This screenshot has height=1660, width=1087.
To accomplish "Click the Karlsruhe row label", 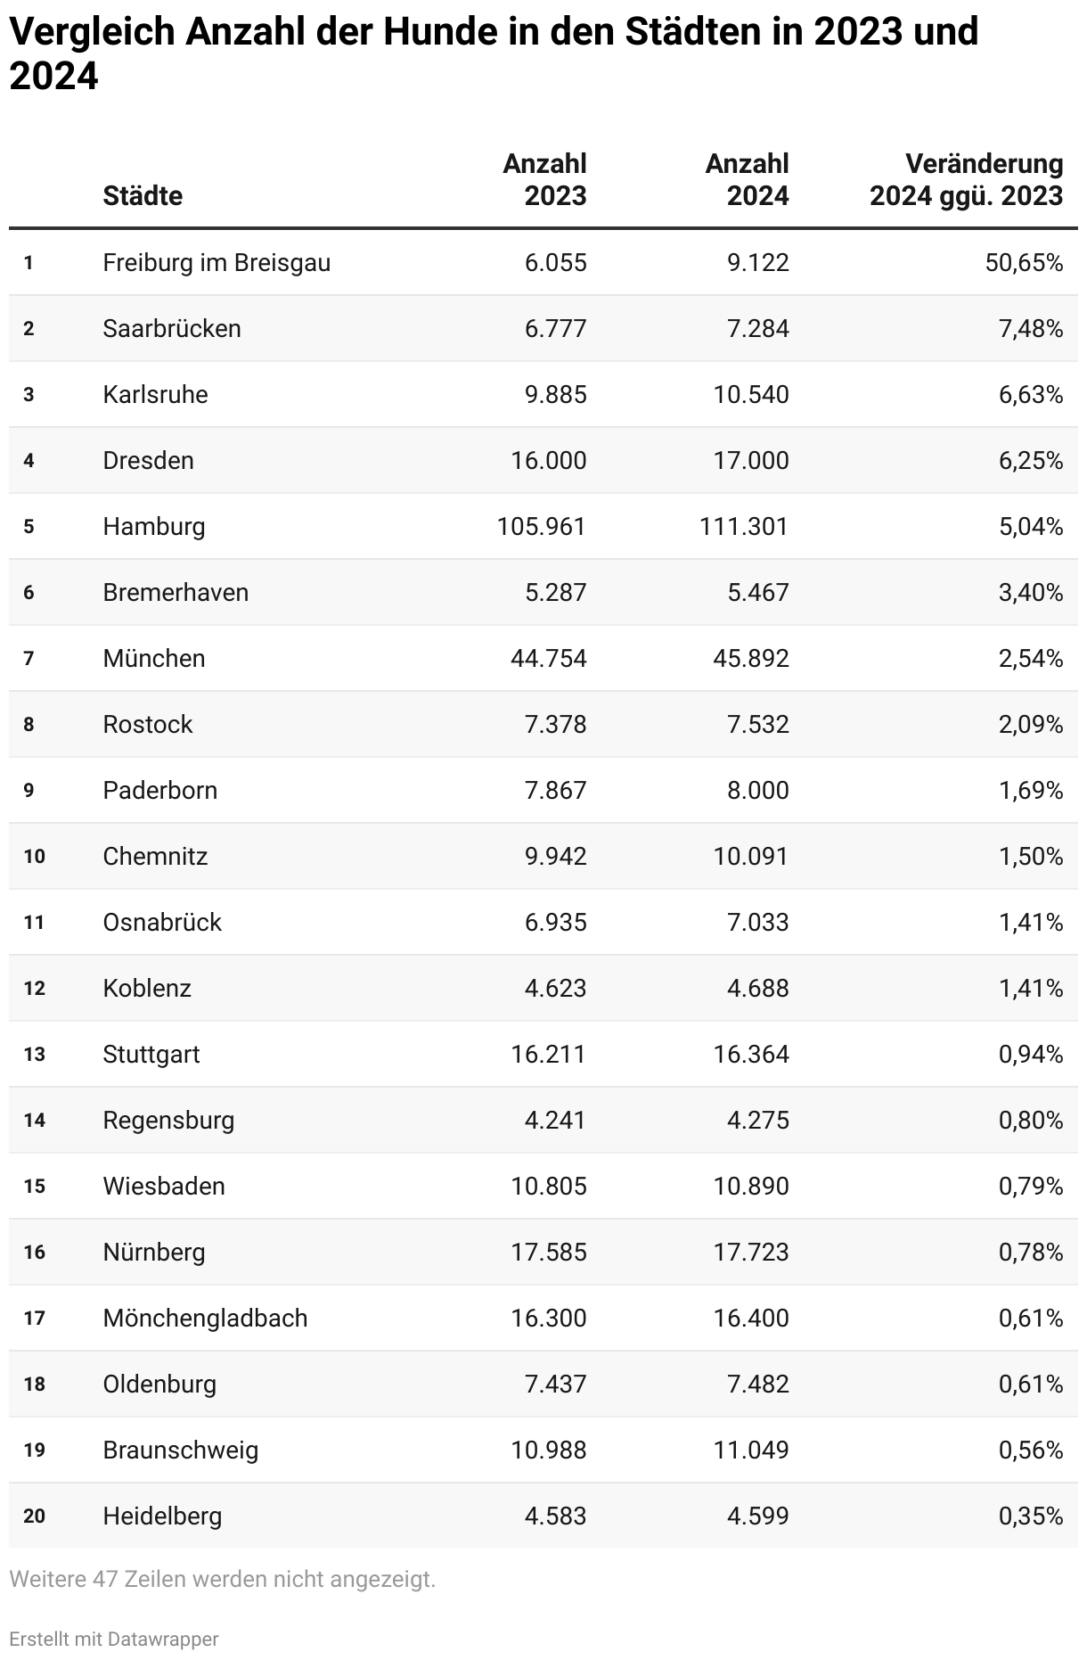I will click(155, 395).
